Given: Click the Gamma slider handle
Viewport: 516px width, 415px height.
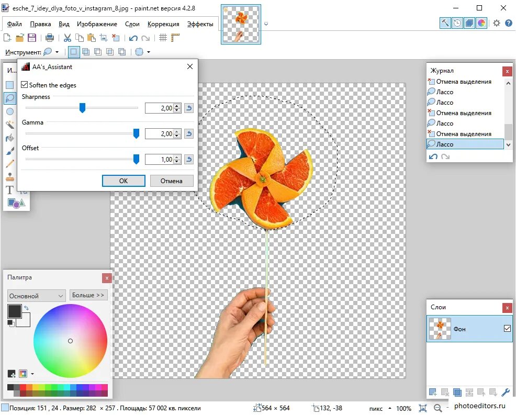Looking at the screenshot, I should pos(136,133).
